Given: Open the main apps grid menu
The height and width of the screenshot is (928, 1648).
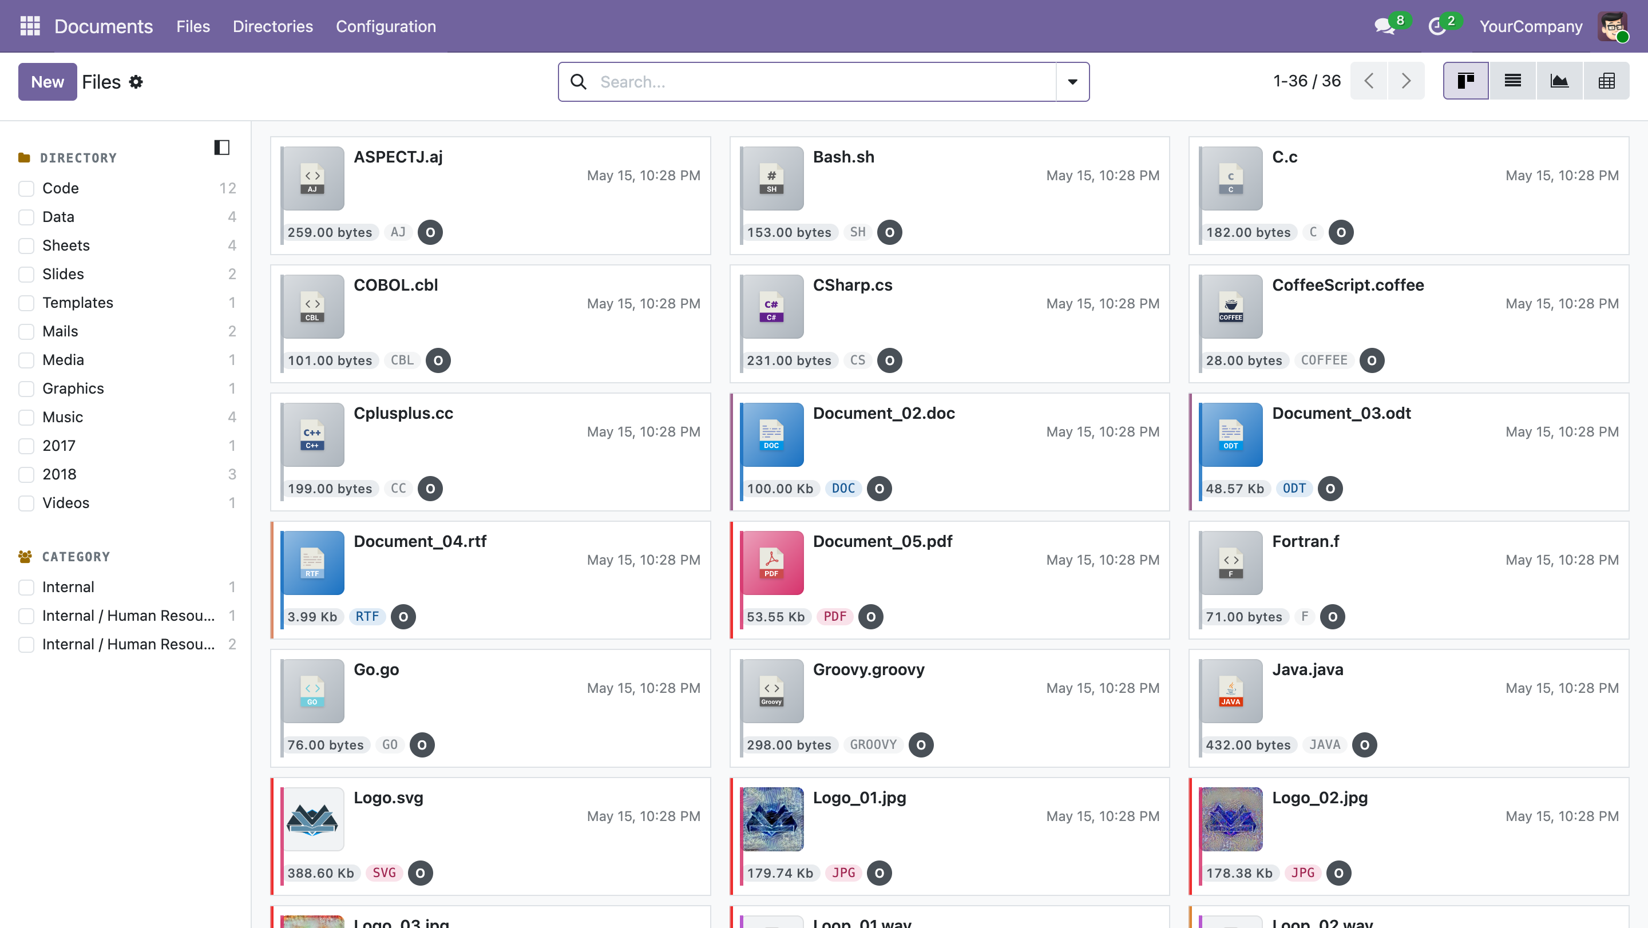Looking at the screenshot, I should pos(30,26).
